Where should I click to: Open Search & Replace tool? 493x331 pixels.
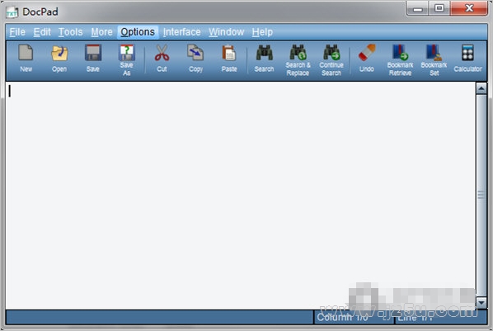[298, 59]
